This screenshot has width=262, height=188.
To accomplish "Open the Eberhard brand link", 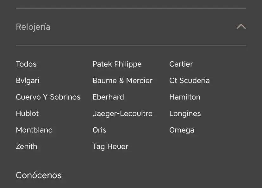I will (108, 97).
